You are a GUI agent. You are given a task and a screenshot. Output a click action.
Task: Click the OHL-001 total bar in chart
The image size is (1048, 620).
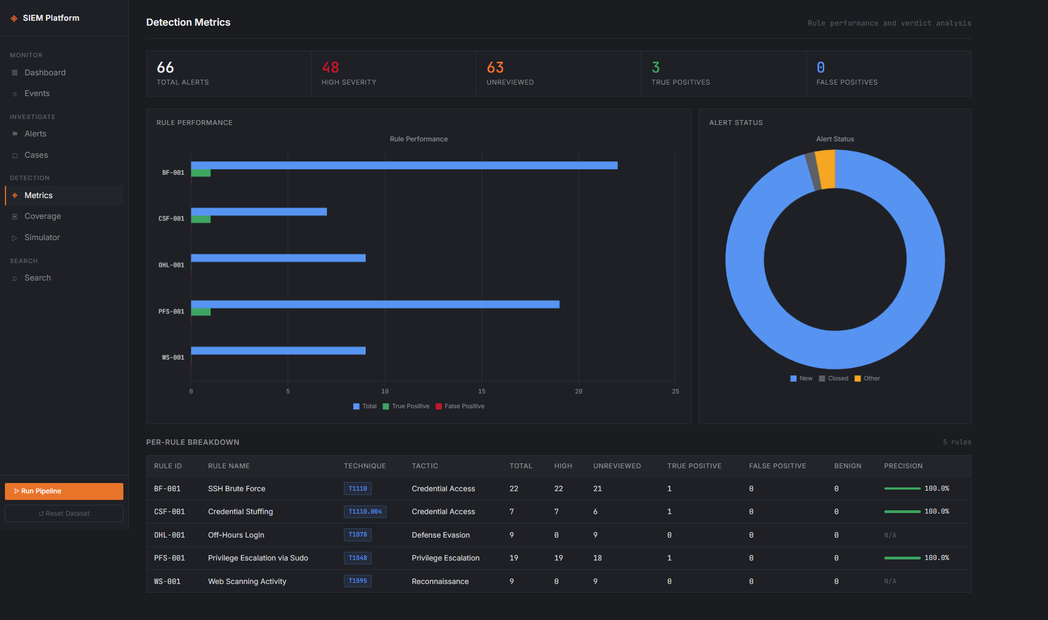point(278,258)
